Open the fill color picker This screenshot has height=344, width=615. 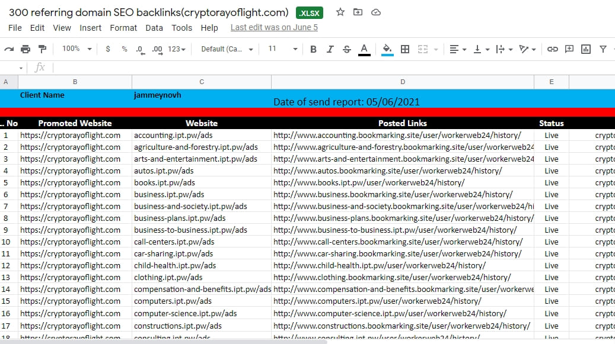(387, 49)
